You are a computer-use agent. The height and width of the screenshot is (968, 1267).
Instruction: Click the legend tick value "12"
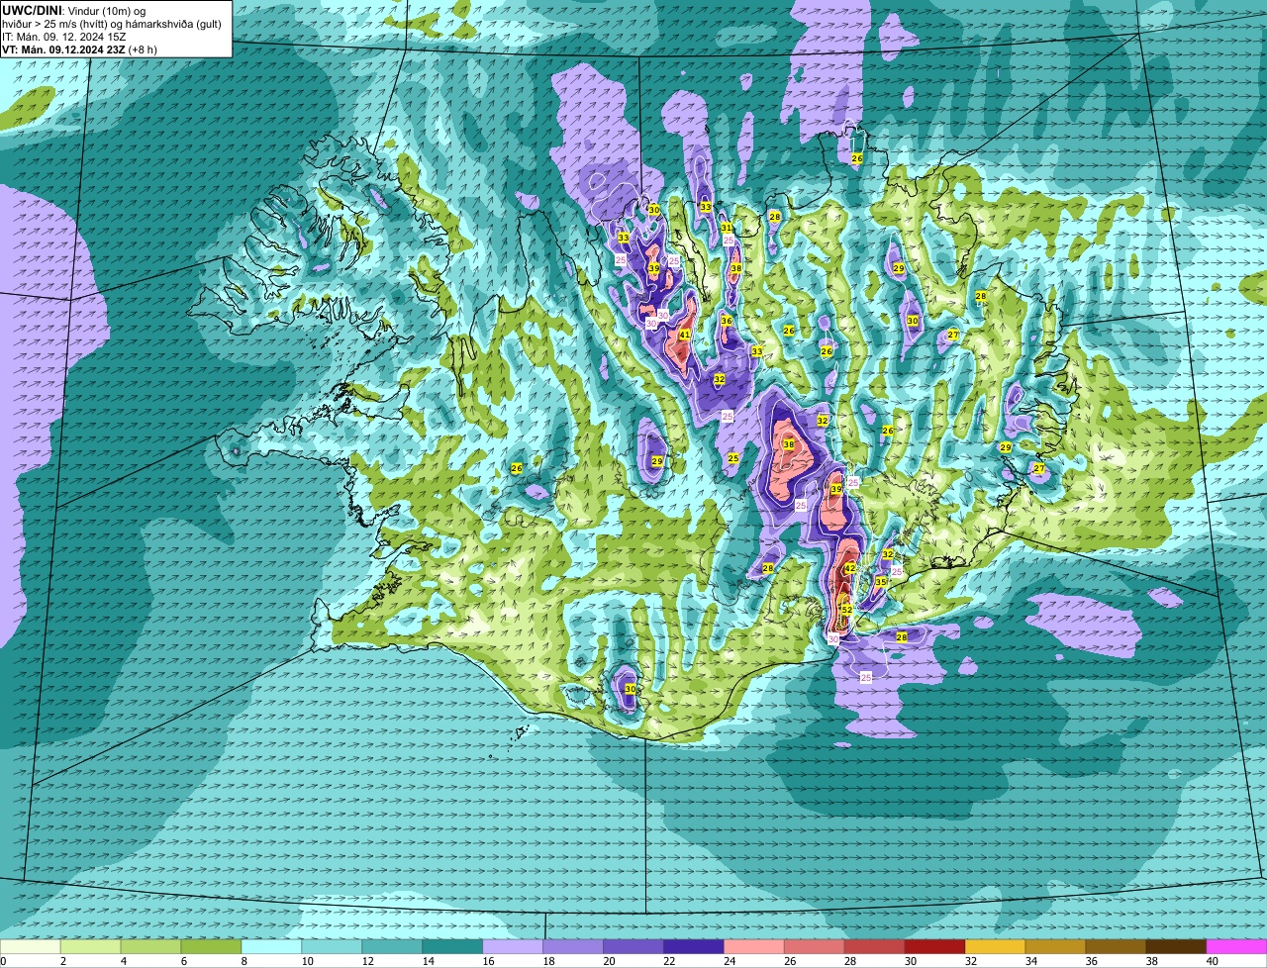point(368,961)
